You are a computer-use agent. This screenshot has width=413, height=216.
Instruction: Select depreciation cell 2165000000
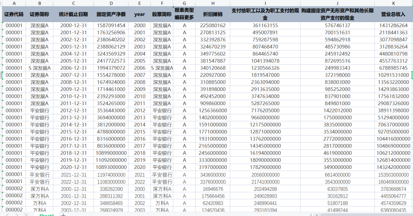point(213,146)
